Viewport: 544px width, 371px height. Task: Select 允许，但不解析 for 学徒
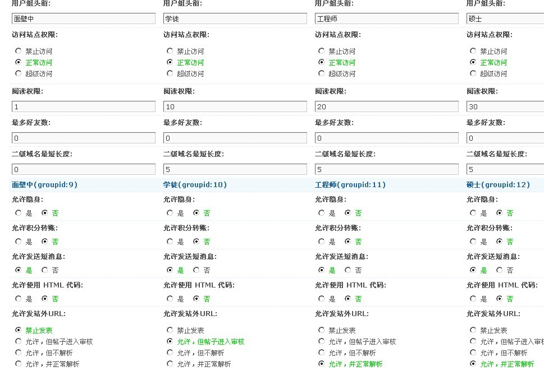[170, 353]
